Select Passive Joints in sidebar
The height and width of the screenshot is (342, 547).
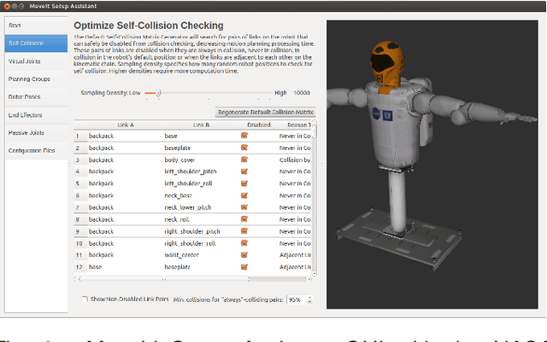click(34, 132)
